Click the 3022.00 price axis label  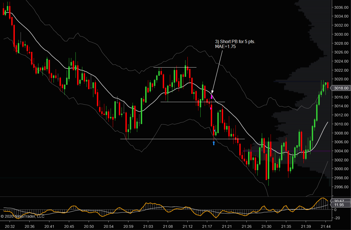(341, 70)
